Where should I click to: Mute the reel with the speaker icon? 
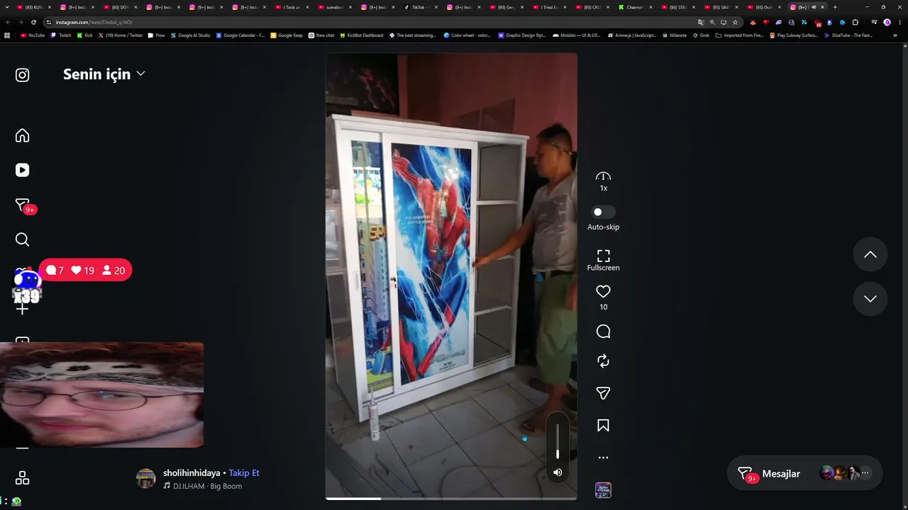pyautogui.click(x=558, y=472)
